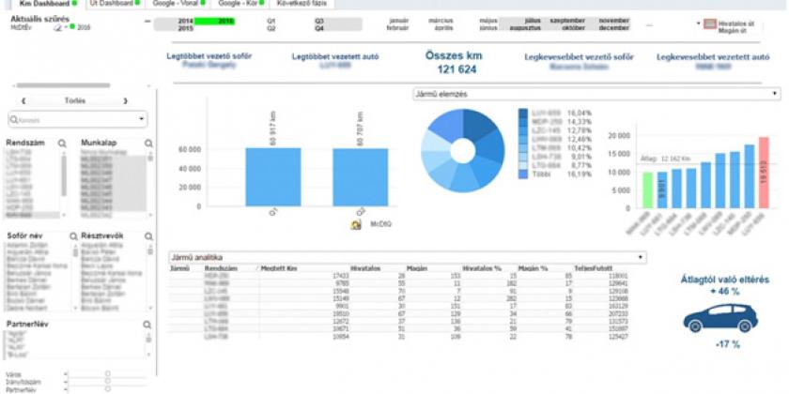The image size is (789, 394).
Task: Click the search icon beside Munkalap
Action: click(x=148, y=144)
